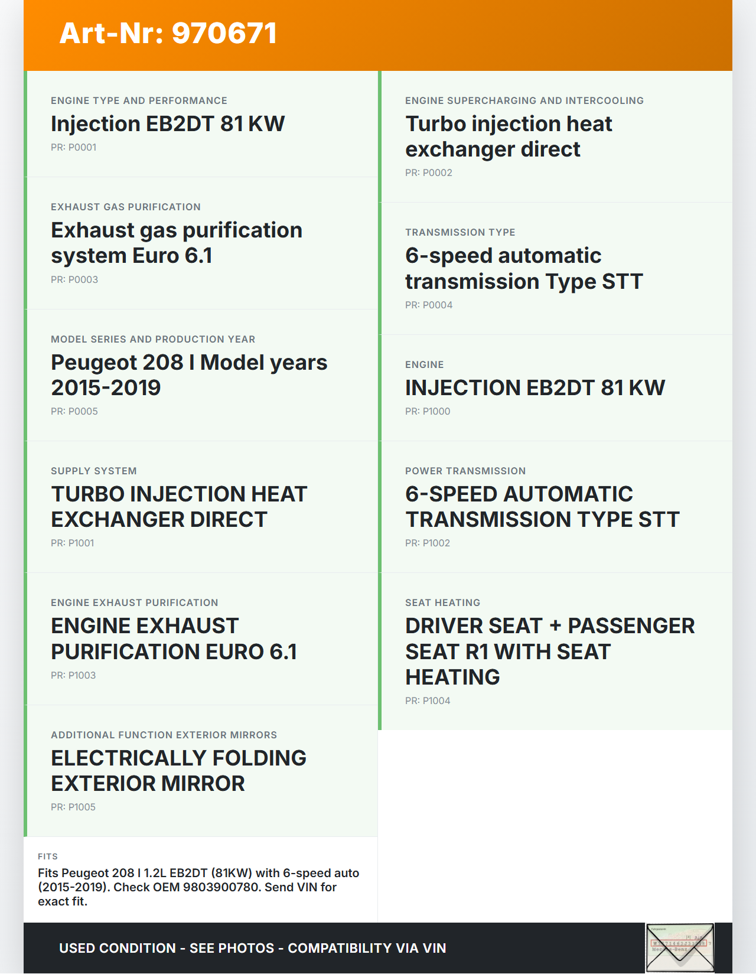Click the Fits Peugeot 208 compatibility note

[198, 887]
